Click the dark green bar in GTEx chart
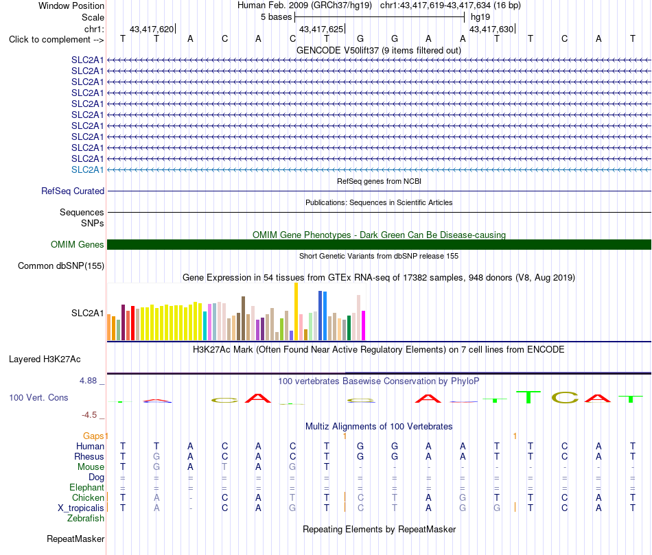This screenshot has height=555, width=652. coord(349,328)
